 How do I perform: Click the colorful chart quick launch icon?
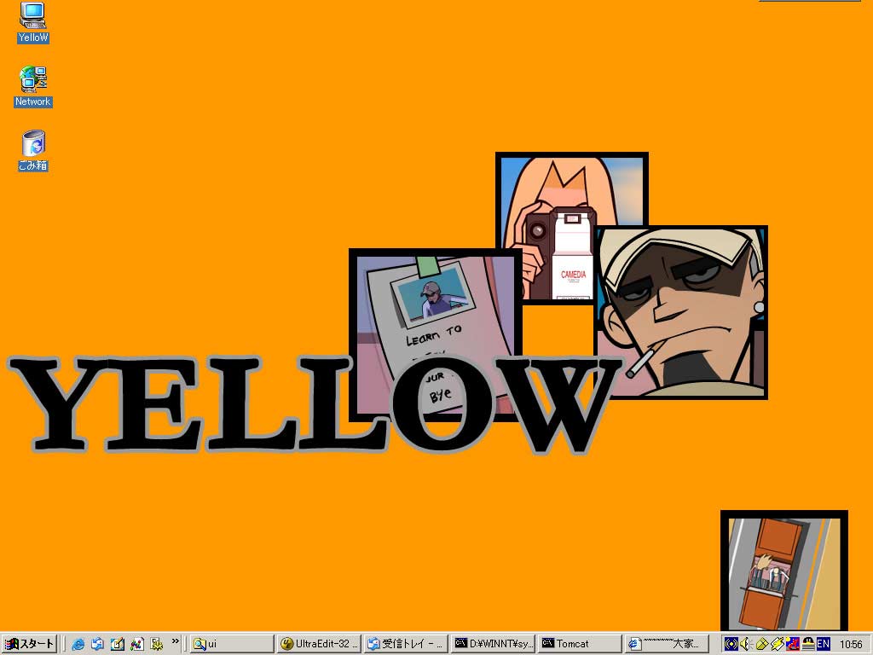[137, 645]
